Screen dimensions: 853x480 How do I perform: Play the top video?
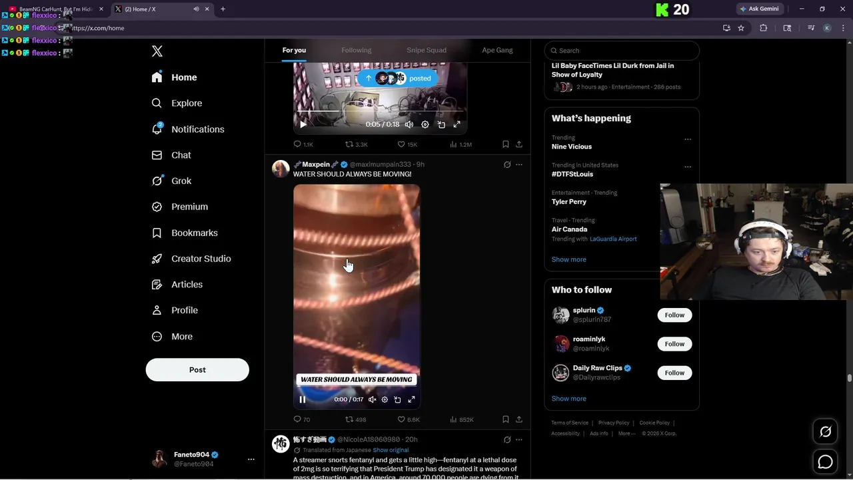pyautogui.click(x=303, y=125)
